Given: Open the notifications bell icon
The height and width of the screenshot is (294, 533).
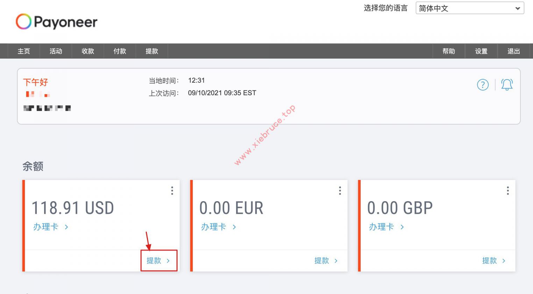Looking at the screenshot, I should (x=507, y=85).
